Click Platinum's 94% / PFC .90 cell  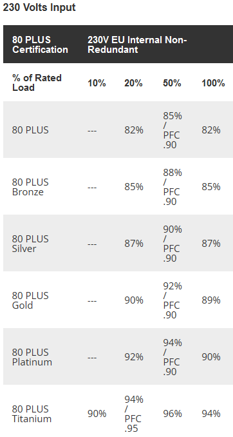click(172, 357)
